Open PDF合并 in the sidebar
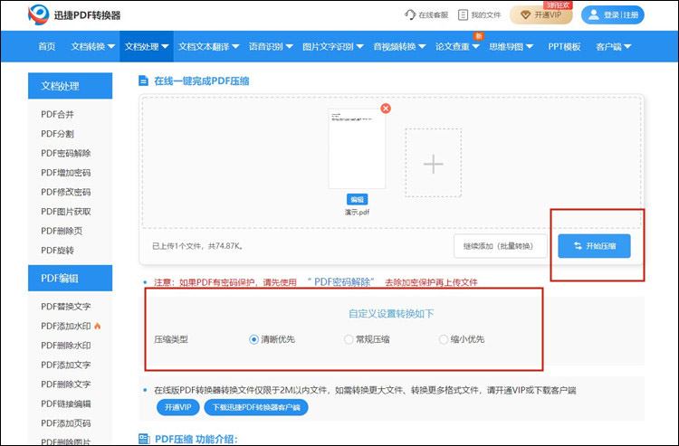 click(58, 114)
